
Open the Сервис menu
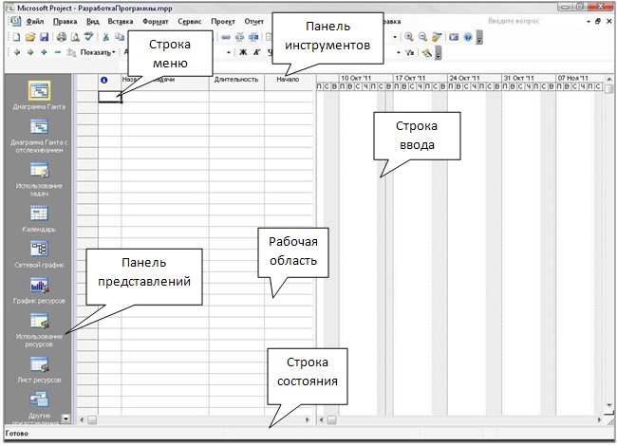189,21
